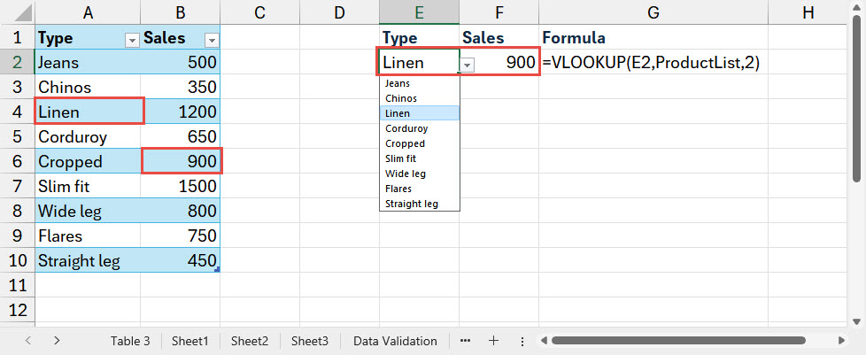This screenshot has width=866, height=355.
Task: Select the column G header
Action: [653, 12]
